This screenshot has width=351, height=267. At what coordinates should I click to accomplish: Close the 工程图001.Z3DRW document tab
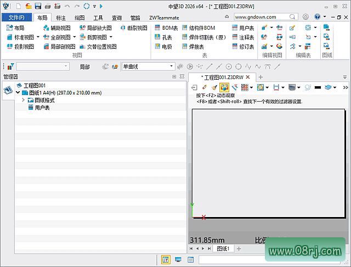(248, 77)
